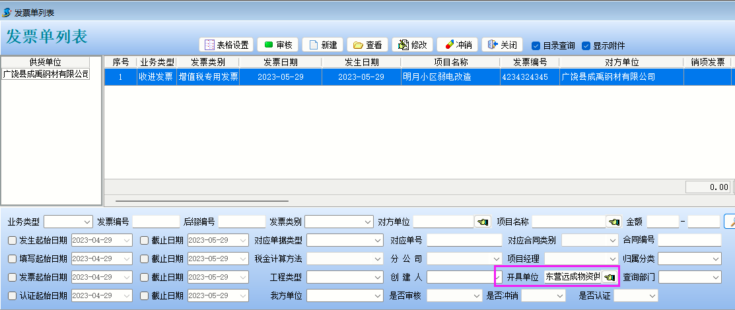
Task: Toggle the 显示附件 checkbox
Action: click(x=586, y=46)
